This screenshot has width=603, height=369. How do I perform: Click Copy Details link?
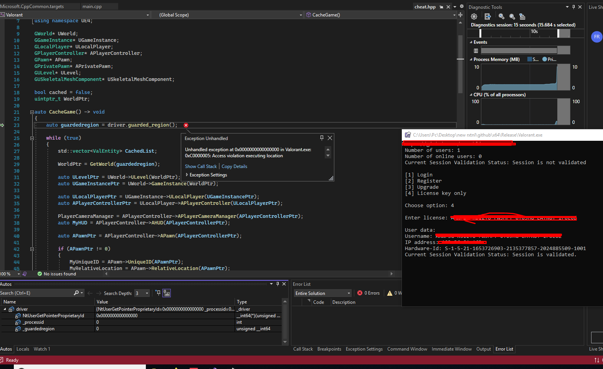235,166
